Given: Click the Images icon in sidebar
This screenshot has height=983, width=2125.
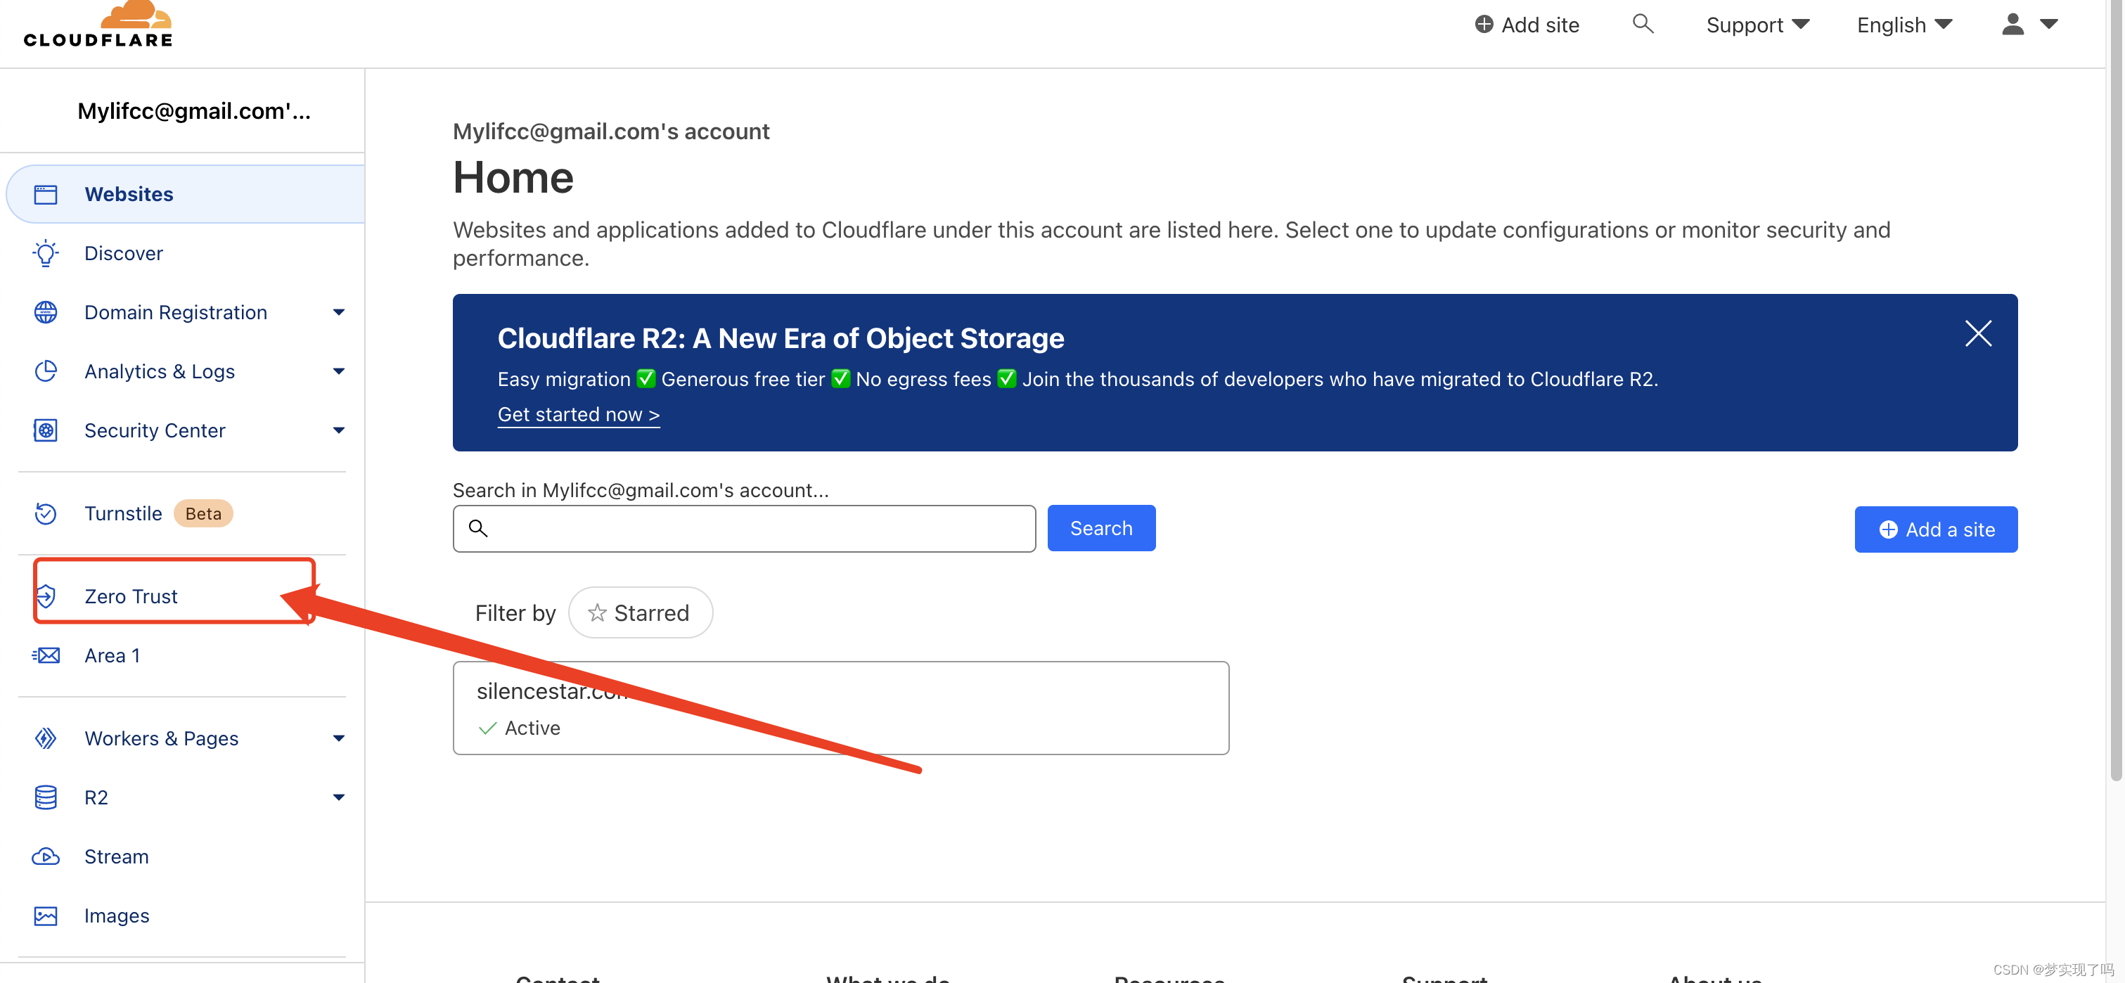Looking at the screenshot, I should click(45, 914).
